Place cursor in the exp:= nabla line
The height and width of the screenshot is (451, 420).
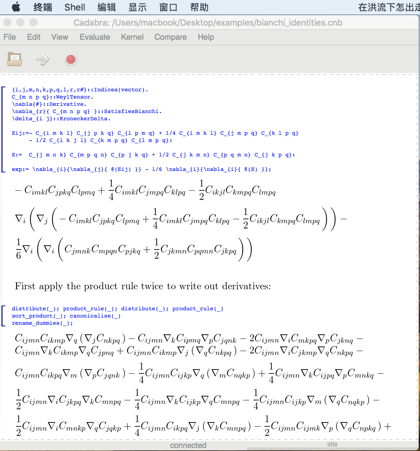pyautogui.click(x=142, y=169)
